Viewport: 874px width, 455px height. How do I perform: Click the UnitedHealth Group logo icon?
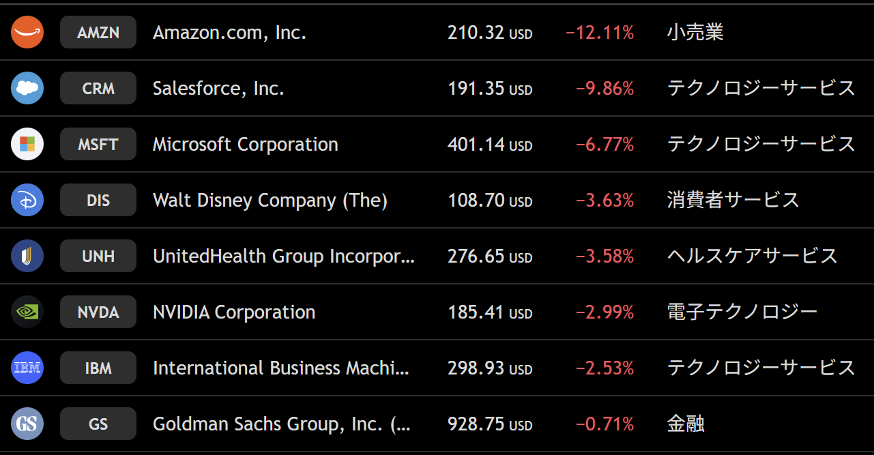point(27,256)
